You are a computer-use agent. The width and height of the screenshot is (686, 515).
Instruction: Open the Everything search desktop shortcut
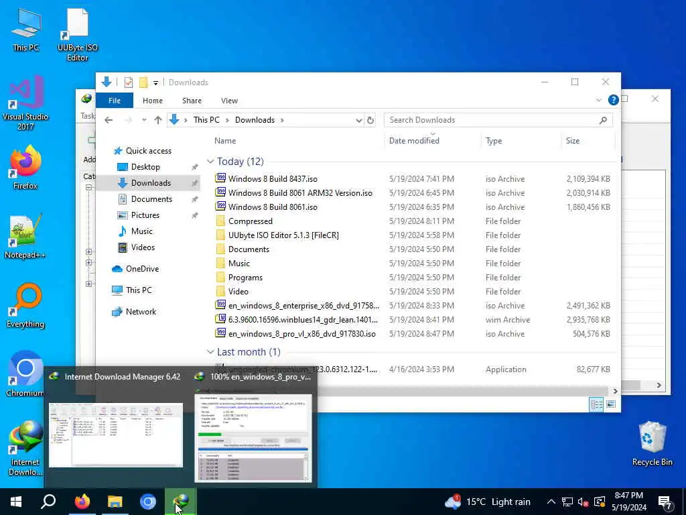25,306
